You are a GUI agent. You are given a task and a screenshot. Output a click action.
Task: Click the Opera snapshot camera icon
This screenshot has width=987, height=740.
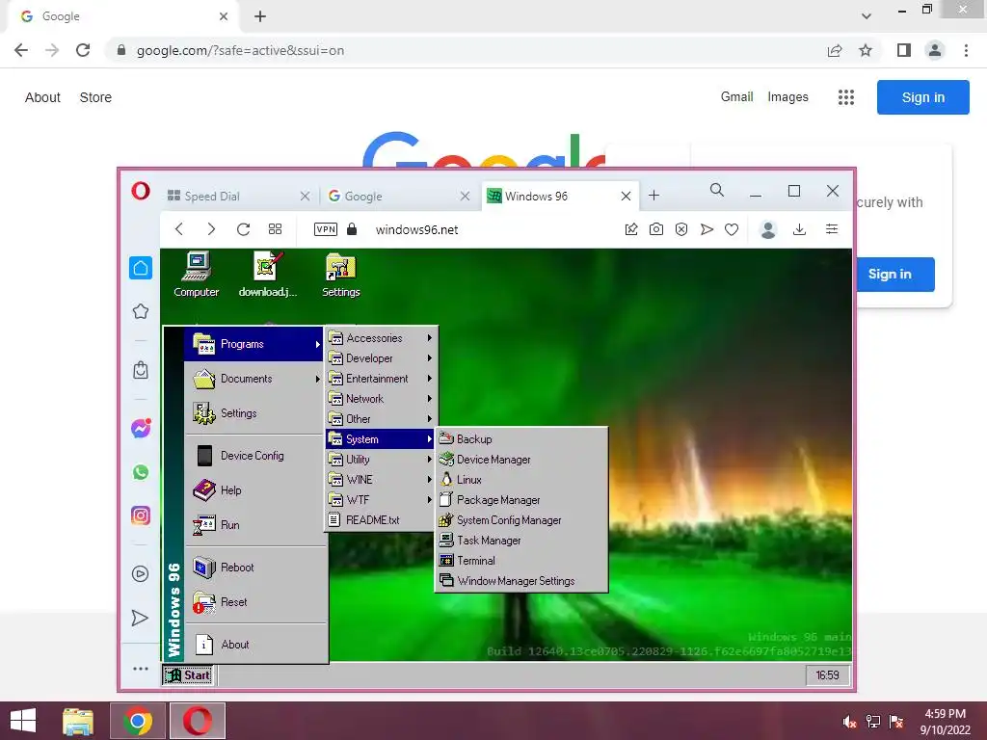655,229
